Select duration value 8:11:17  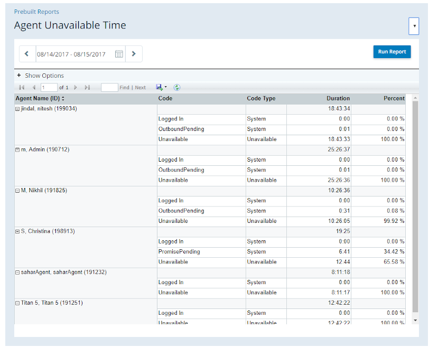[341, 293]
